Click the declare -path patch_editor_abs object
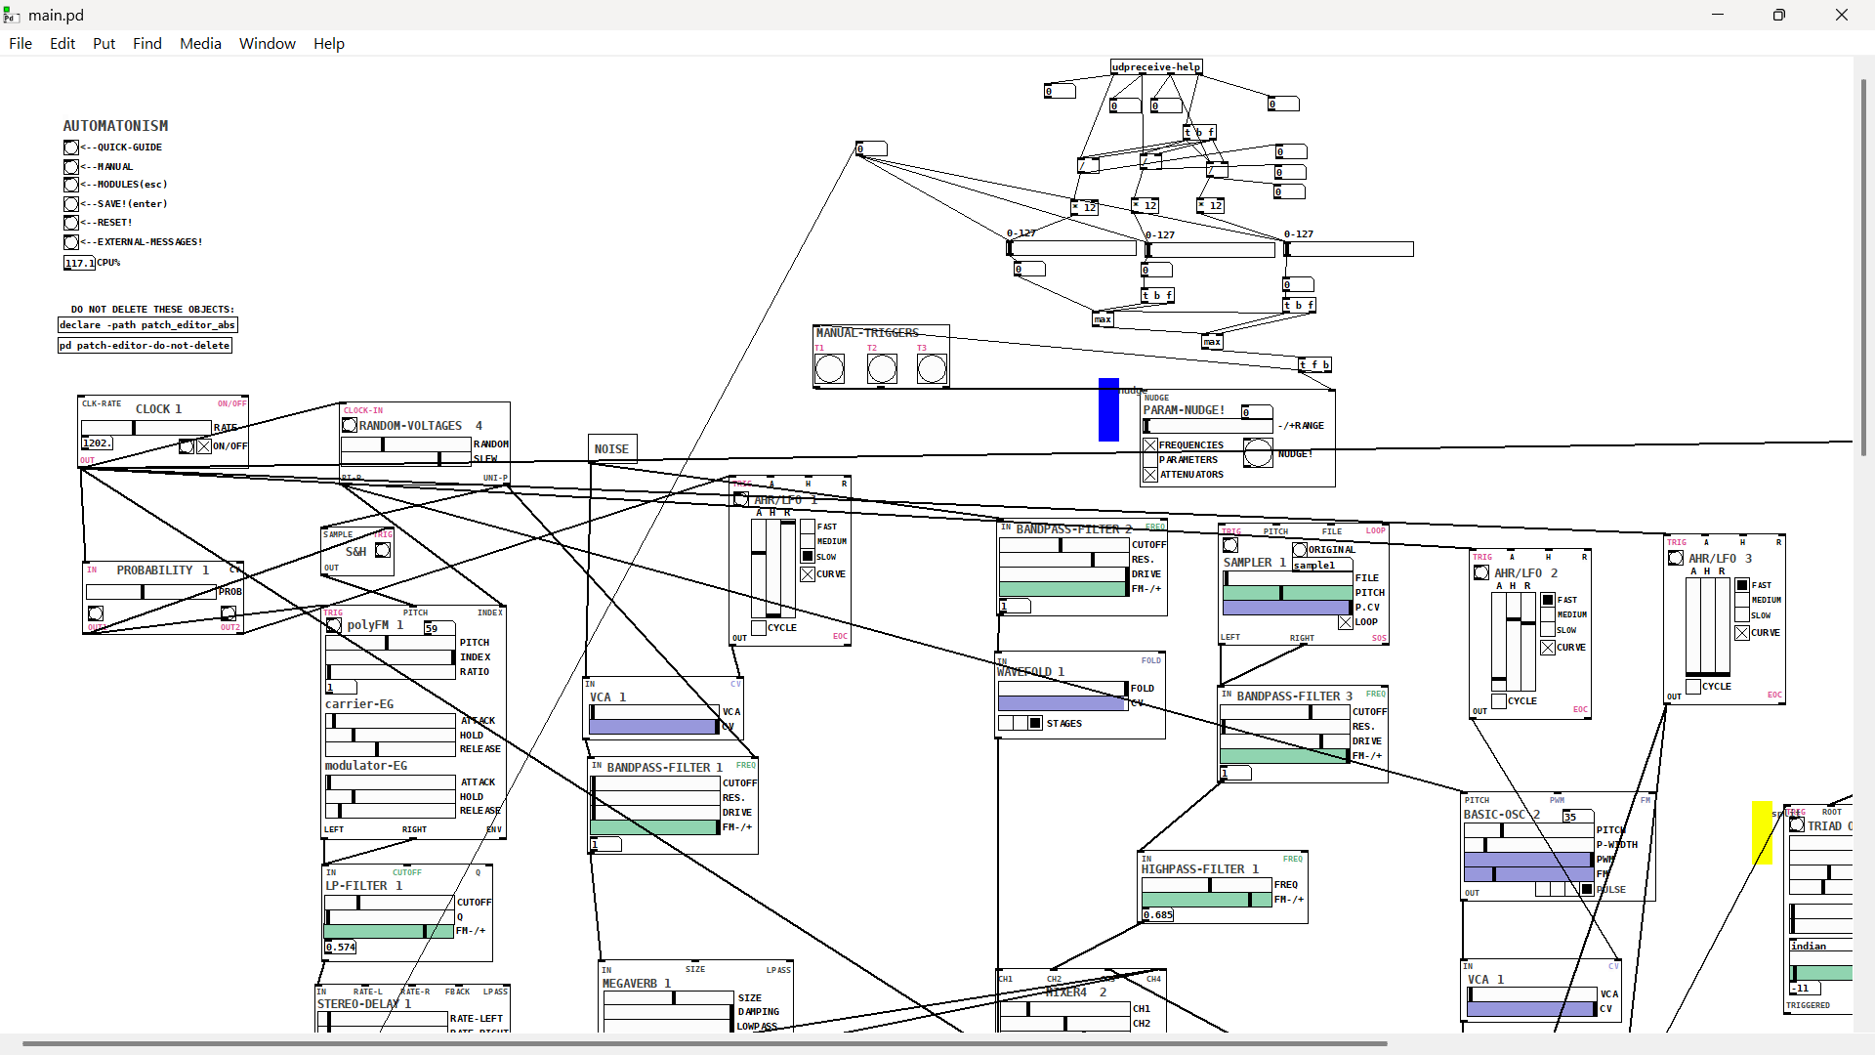This screenshot has height=1055, width=1875. click(x=147, y=325)
